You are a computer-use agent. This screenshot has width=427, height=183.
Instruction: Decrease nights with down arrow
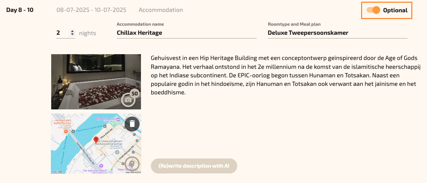[x=72, y=34]
